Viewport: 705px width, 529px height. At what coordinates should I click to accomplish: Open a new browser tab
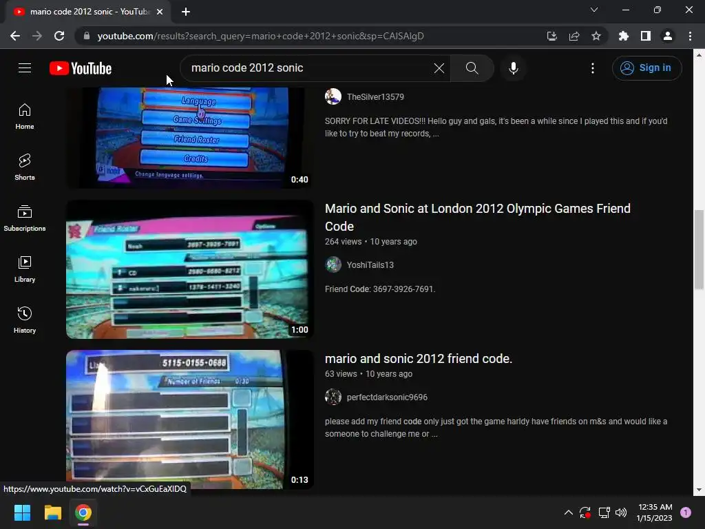(186, 12)
